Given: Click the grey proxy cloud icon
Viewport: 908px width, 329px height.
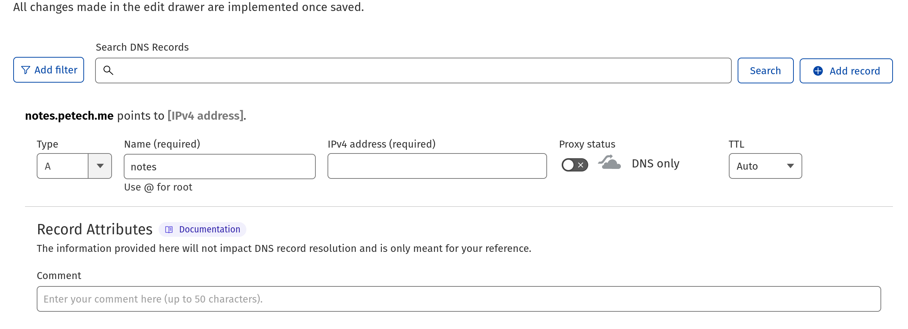Looking at the screenshot, I should [609, 163].
